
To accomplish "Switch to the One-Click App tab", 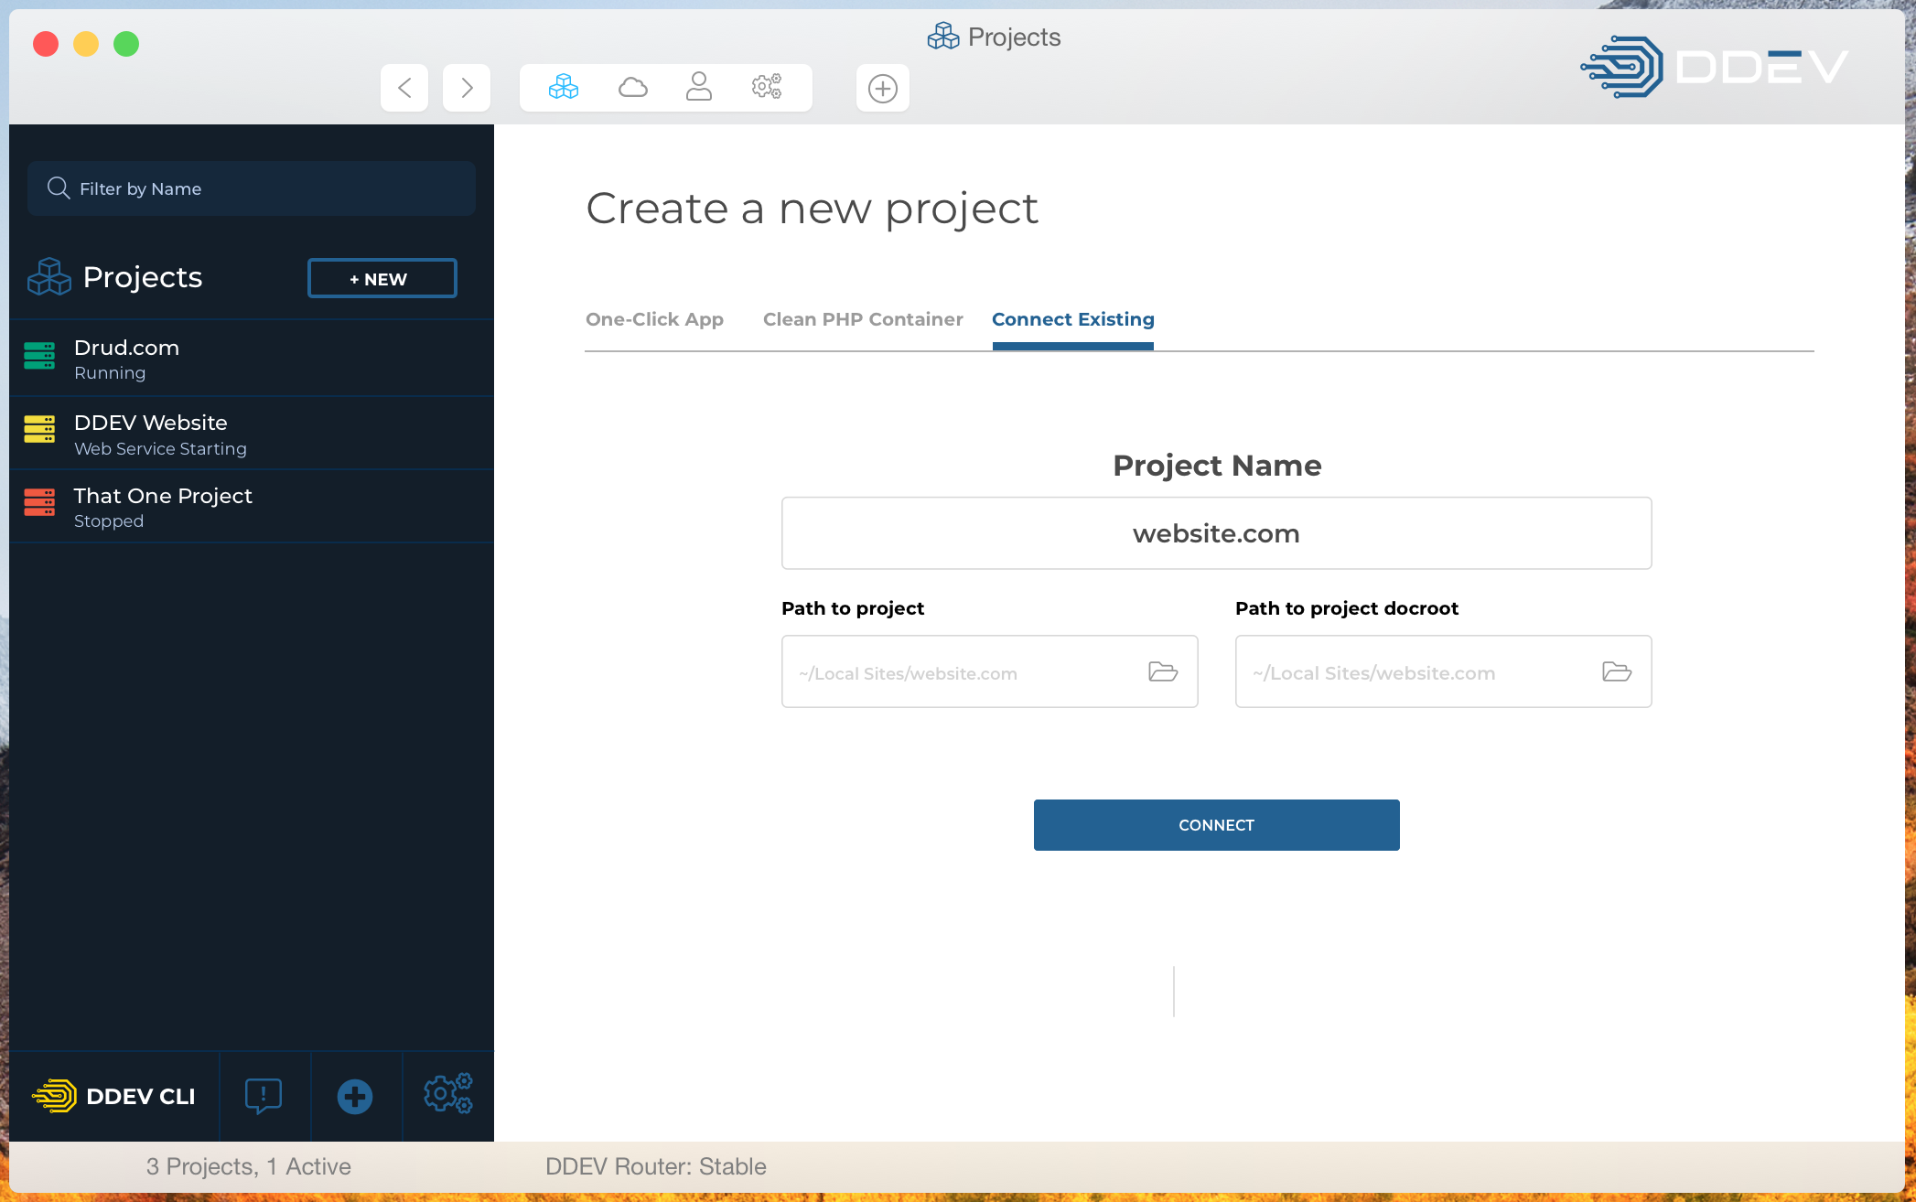I will tap(654, 319).
